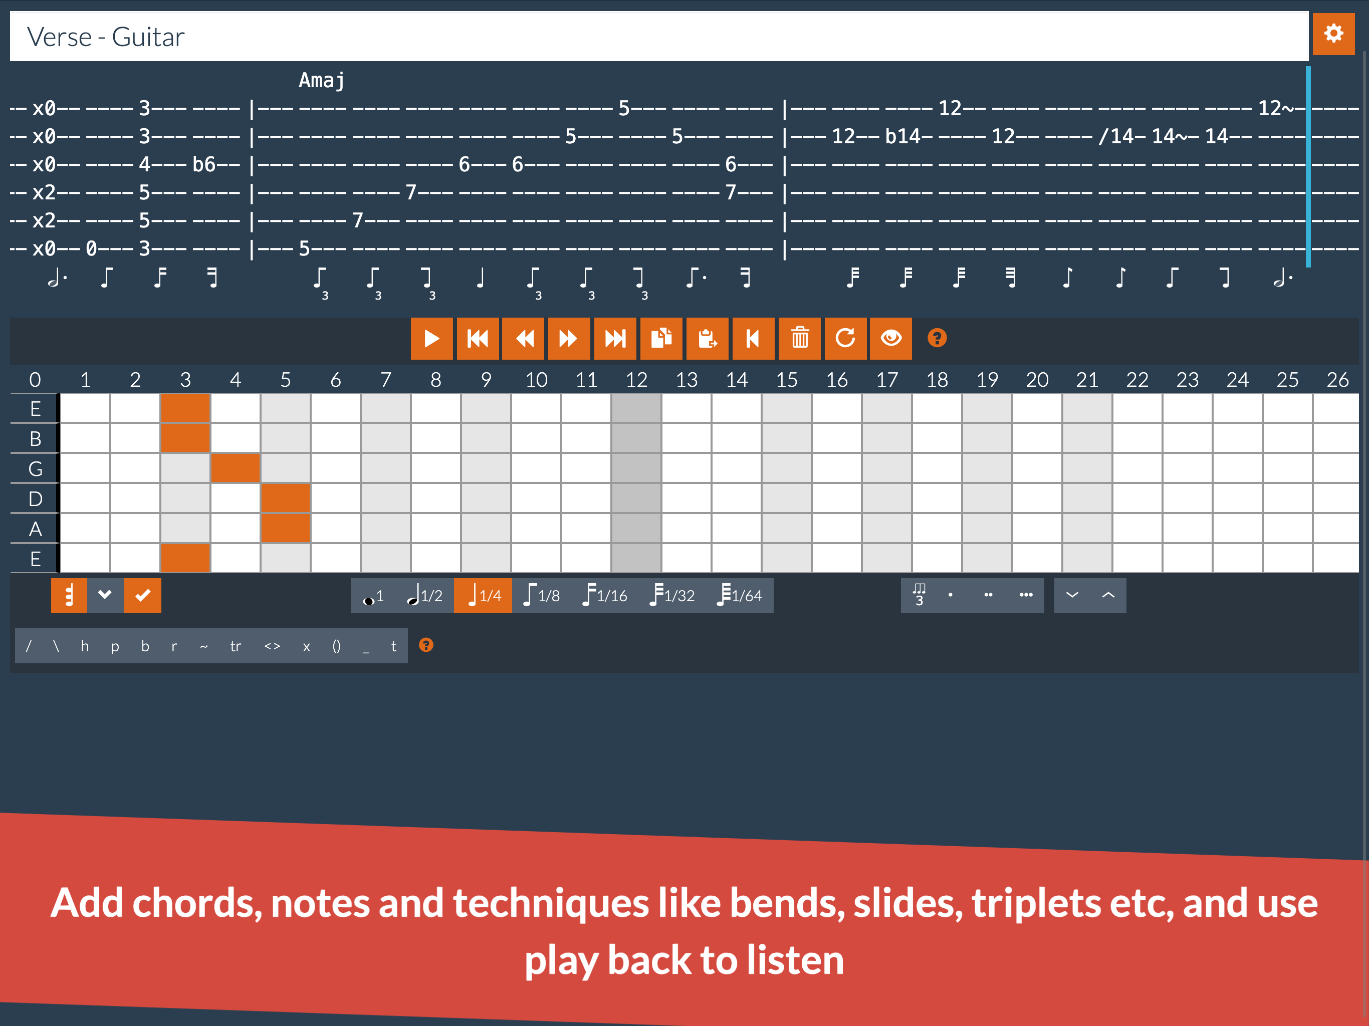This screenshot has height=1026, width=1369.
Task: Insert hammer-on technique 'h'
Action: click(x=85, y=646)
